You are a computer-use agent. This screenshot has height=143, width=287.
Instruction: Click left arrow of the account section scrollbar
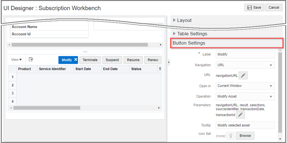[9, 45]
